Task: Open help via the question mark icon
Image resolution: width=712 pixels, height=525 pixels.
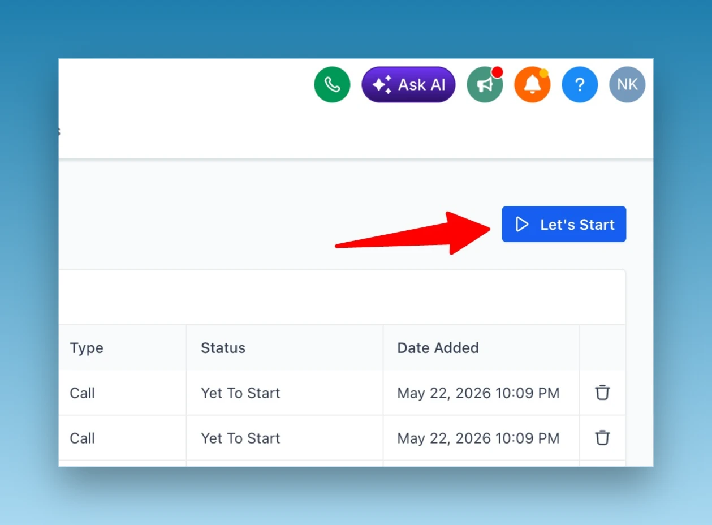Action: (x=580, y=85)
